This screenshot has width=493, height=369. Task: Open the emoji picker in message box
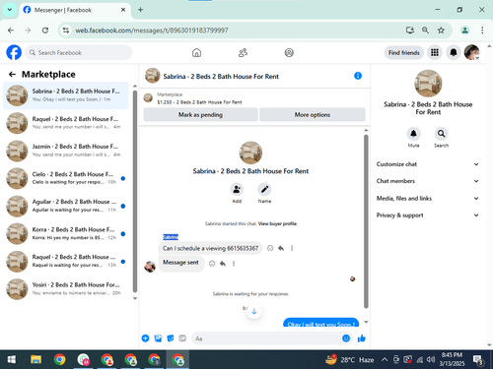[x=346, y=338]
